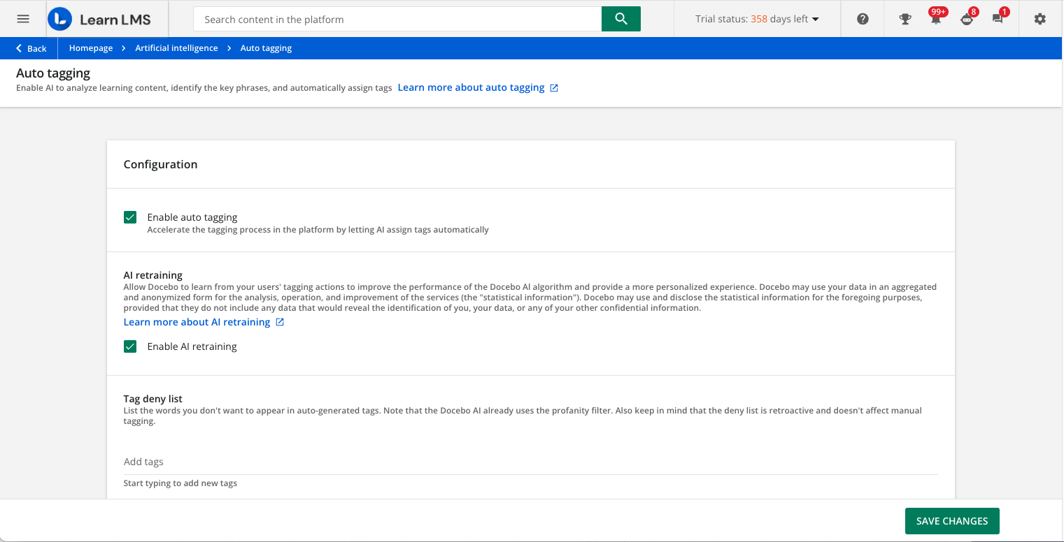Viewport: 1064px width, 542px height.
Task: Open notifications bell with 99+ badge
Action: pos(936,19)
